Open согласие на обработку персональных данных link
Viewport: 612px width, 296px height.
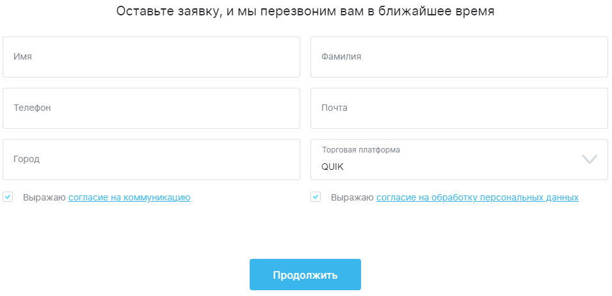coord(477,197)
